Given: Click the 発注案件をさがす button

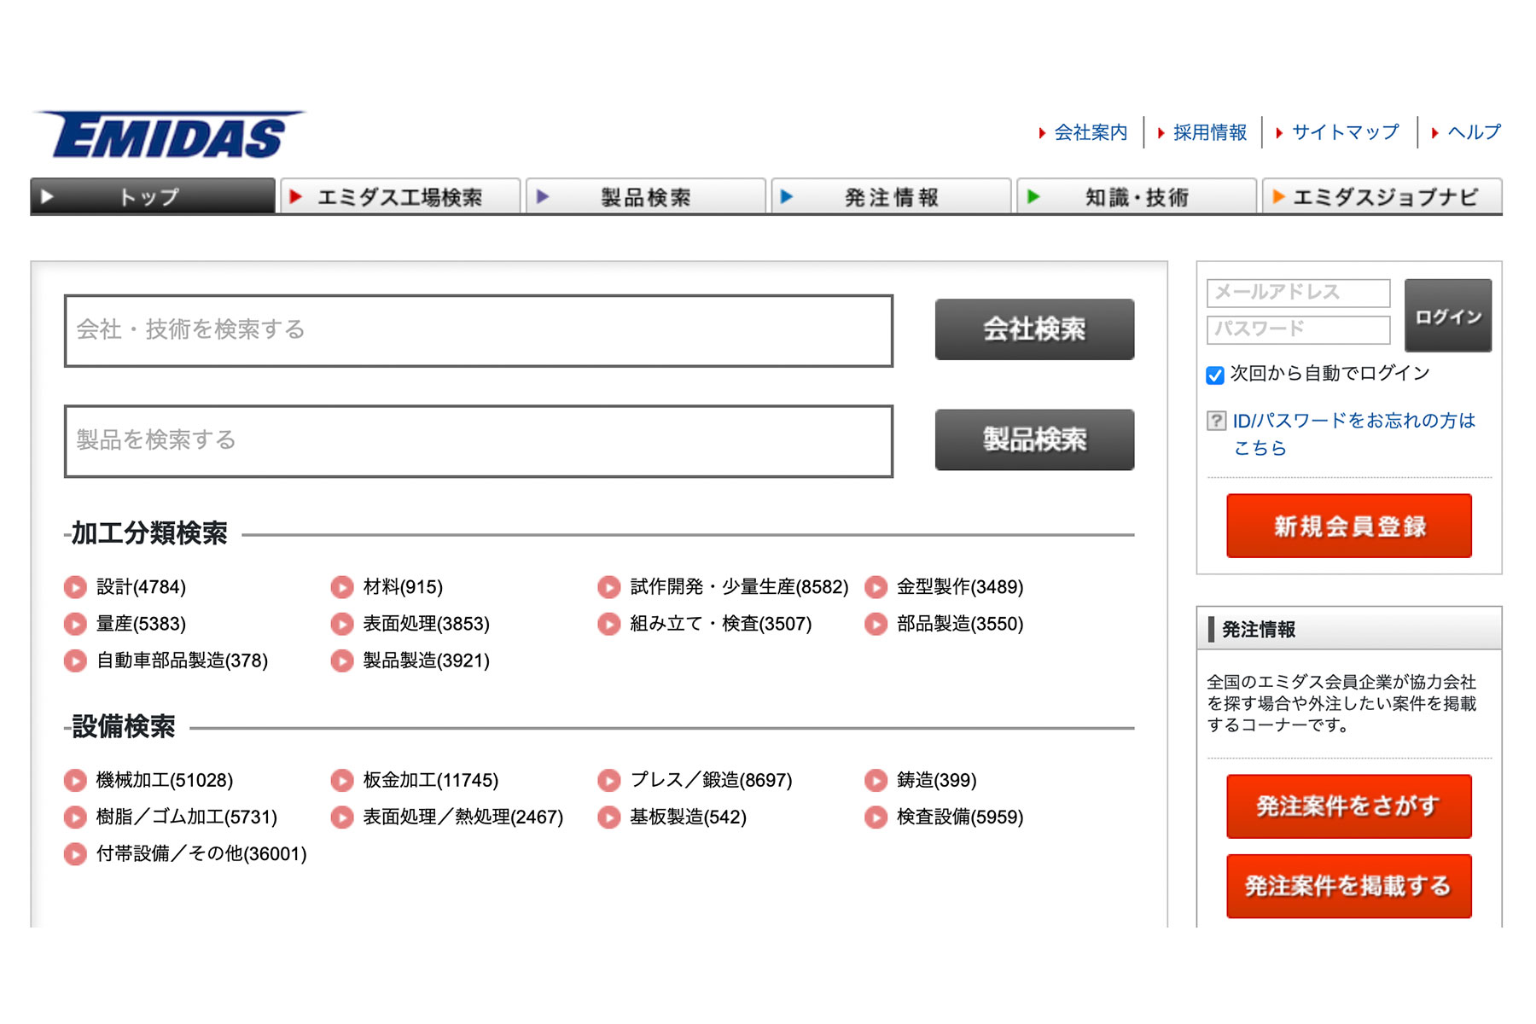Looking at the screenshot, I should [x=1348, y=806].
